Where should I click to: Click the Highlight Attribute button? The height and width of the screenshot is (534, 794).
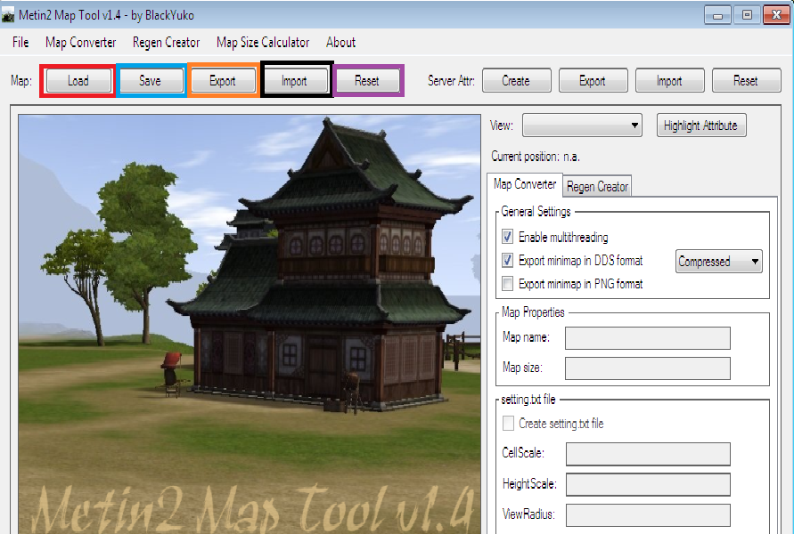tap(700, 125)
